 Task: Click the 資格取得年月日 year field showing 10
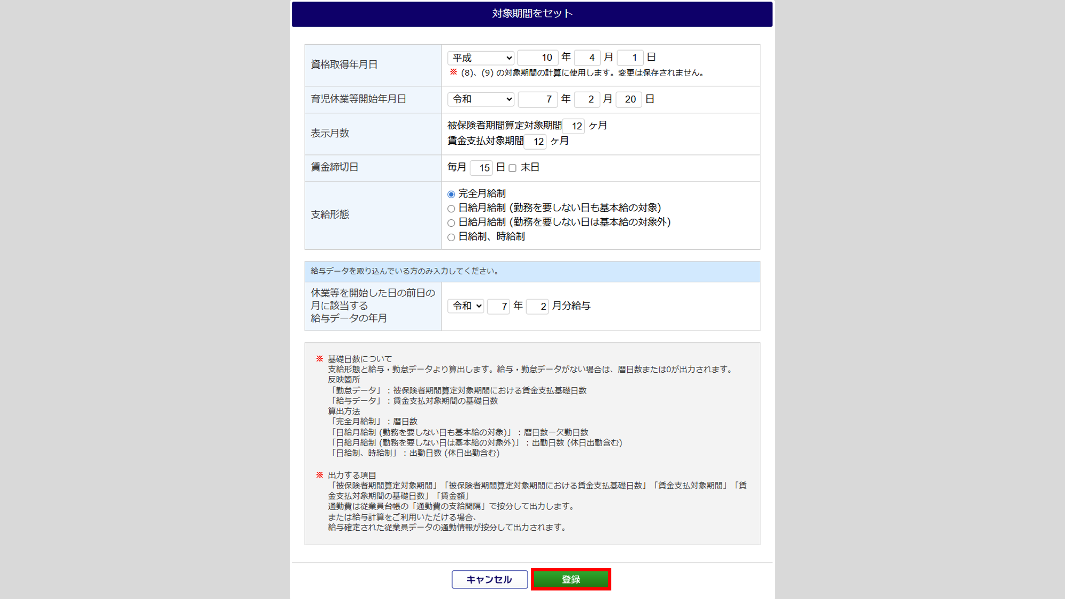pos(538,58)
